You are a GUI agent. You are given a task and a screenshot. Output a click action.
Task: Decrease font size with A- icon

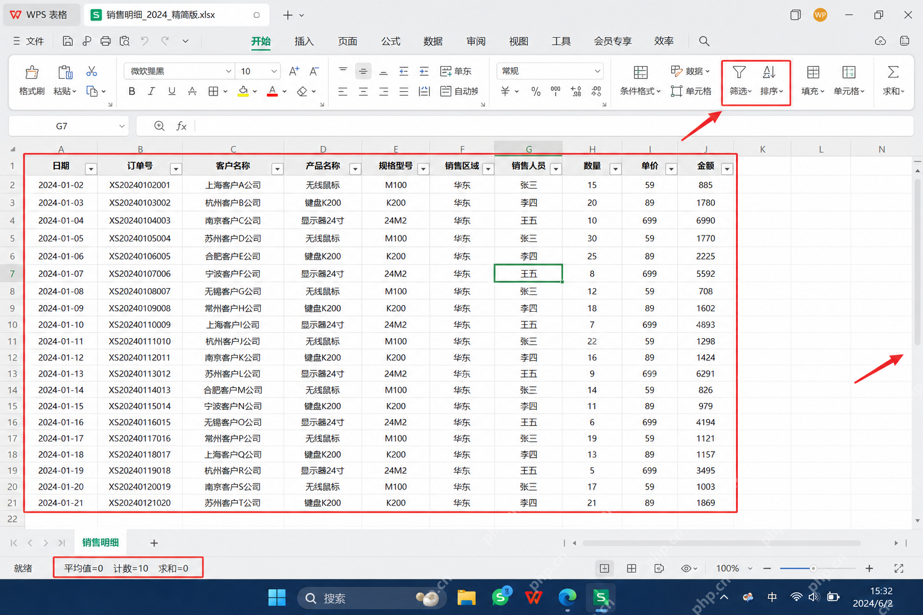click(314, 71)
